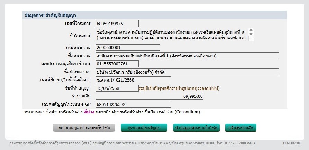Click the taxpayer ID field 0145553002761
This screenshot has width=309, height=150.
click(117, 64)
